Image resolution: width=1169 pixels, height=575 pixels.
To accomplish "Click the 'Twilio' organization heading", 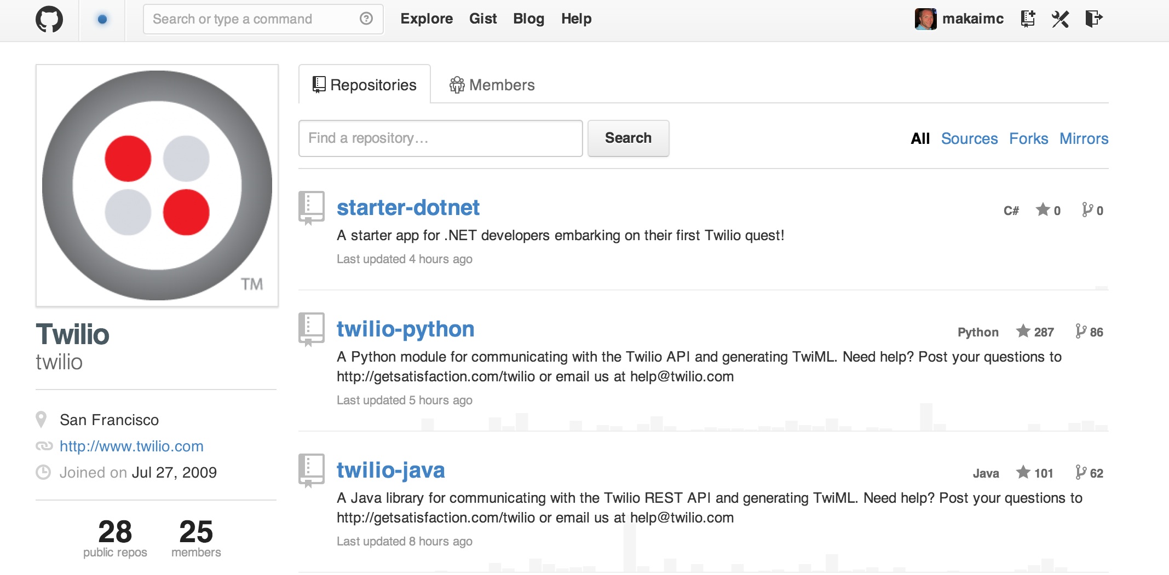I will point(72,334).
